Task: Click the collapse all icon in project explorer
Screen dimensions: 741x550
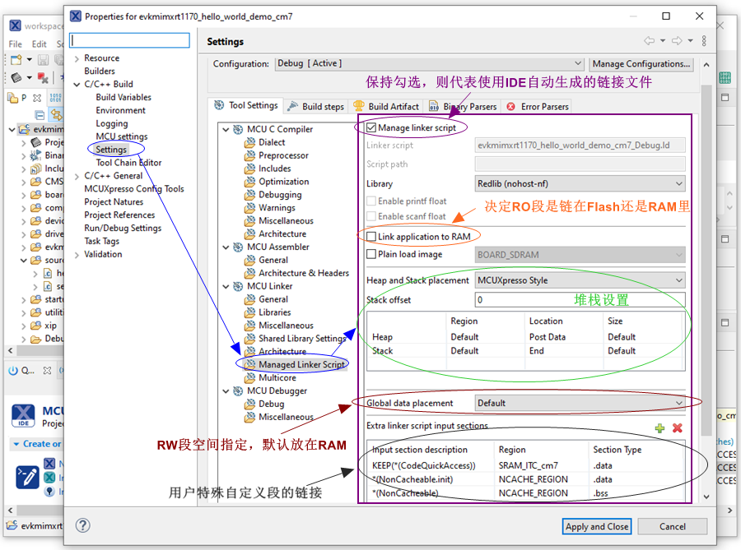Action: point(40,114)
